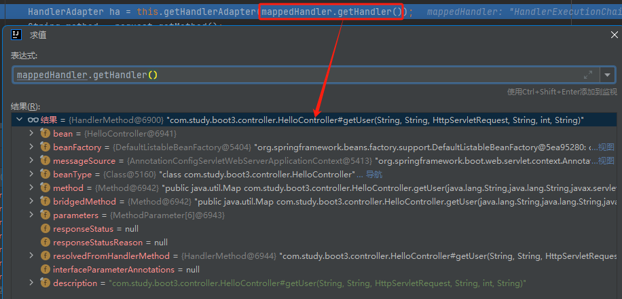Expand the bean = {HelloController@6941} node
622x299 pixels.
31,133
